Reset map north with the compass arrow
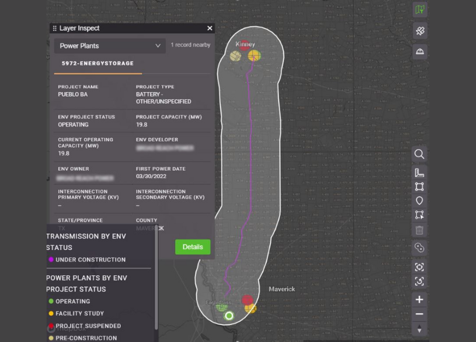Viewport: 476px width, 342px height. (420, 329)
